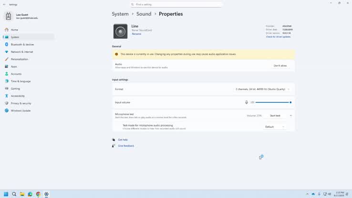The image size is (352, 198).
Task: Open taskbar Search
Action: pos(14,194)
